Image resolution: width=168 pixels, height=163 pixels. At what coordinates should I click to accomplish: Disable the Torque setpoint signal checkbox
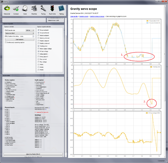click(x=39, y=30)
